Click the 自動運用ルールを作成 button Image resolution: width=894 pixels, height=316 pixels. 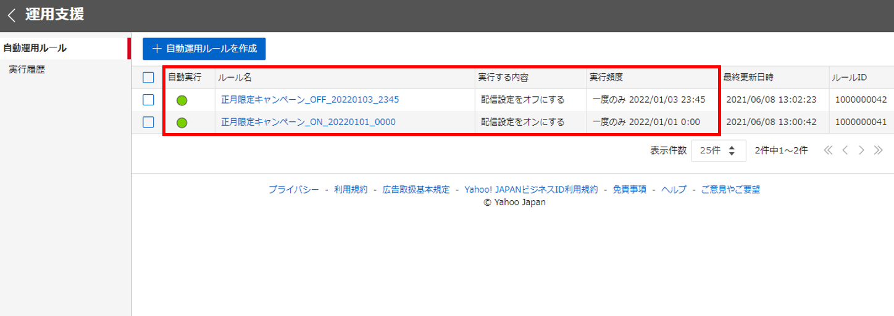click(204, 49)
